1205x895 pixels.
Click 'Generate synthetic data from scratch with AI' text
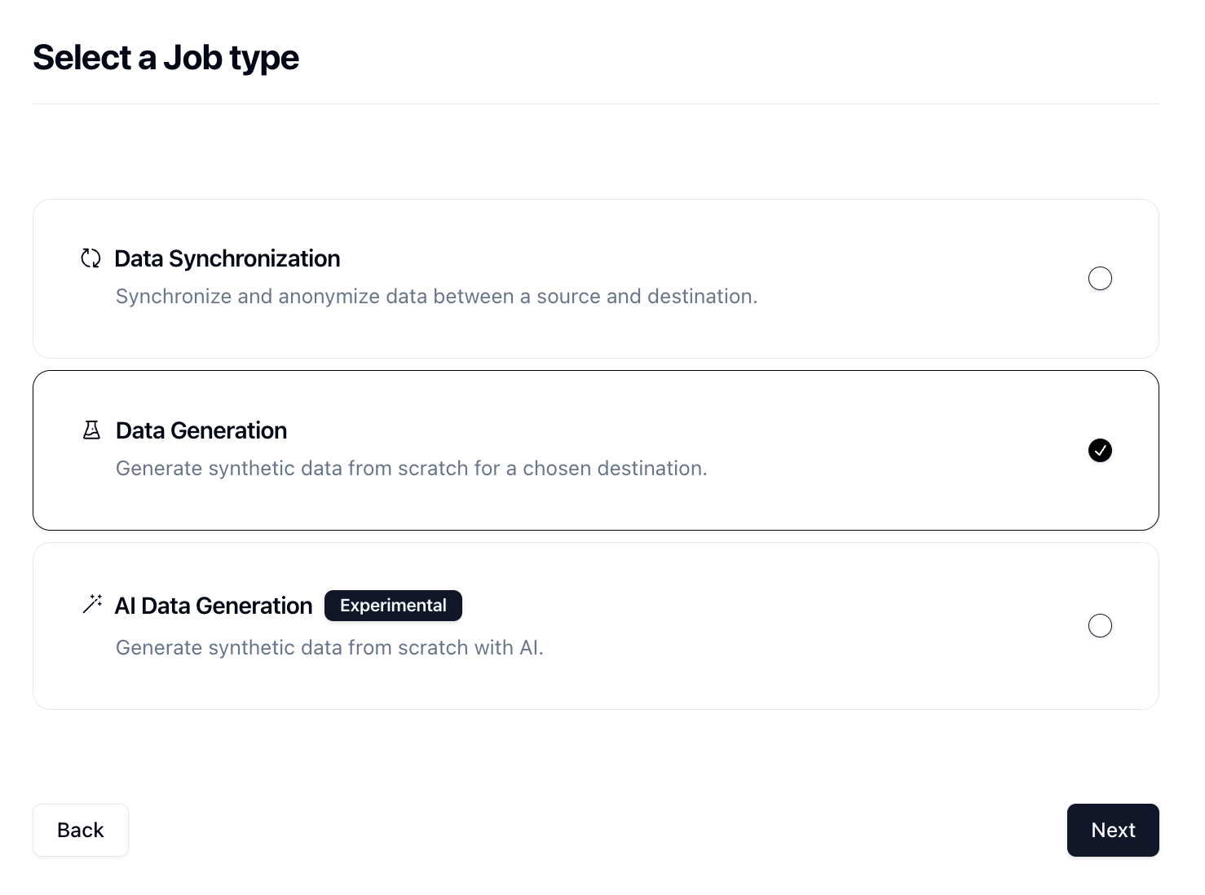point(329,647)
